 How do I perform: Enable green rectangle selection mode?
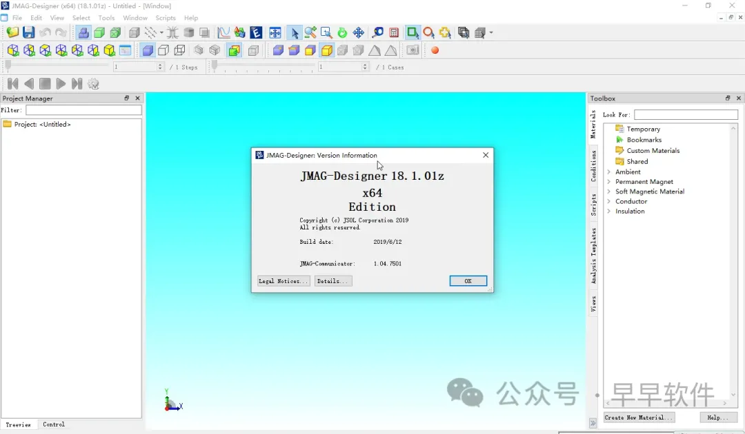click(x=413, y=32)
